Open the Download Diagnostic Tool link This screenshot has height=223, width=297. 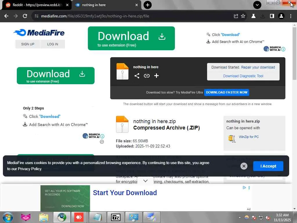click(243, 76)
